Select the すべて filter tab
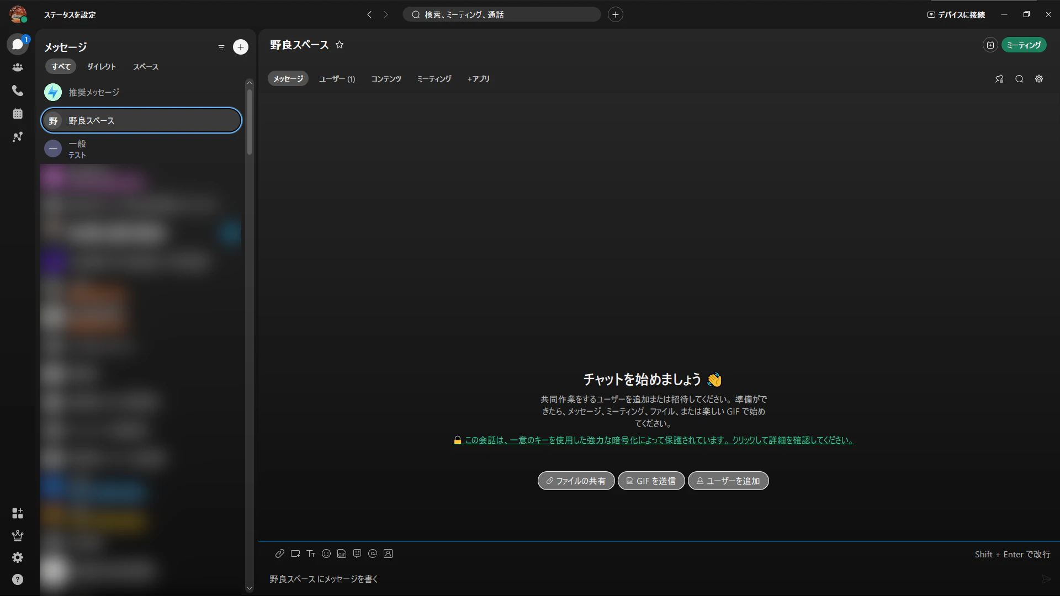This screenshot has height=596, width=1060. click(x=61, y=67)
